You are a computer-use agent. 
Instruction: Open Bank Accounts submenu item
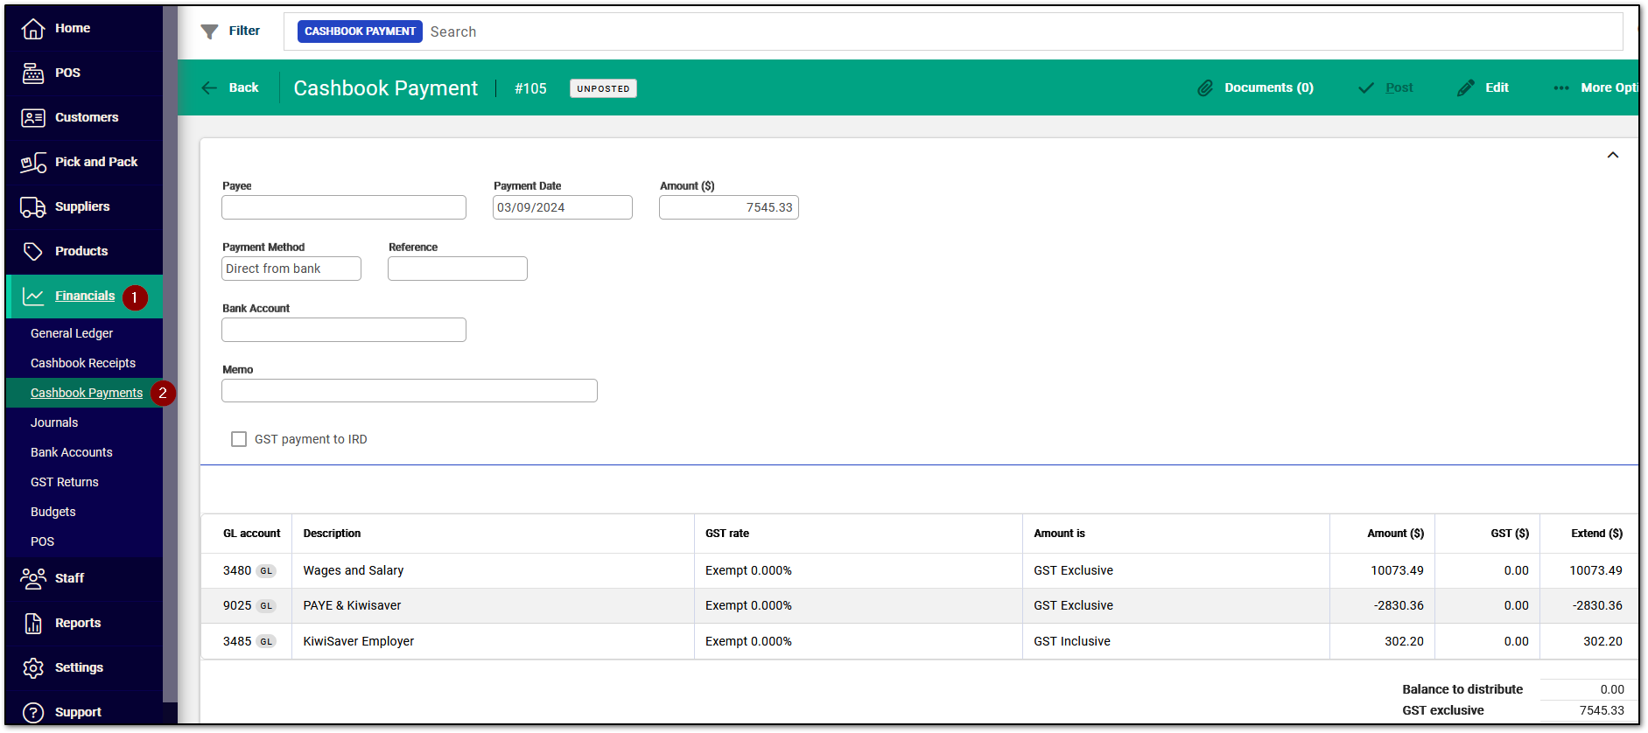[72, 452]
